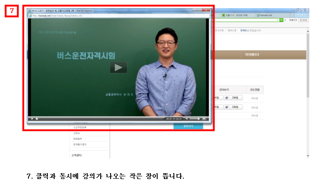Click the 고화질 button in the second lecture row
Viewport: 317px width, 184px height.
(x=233, y=107)
